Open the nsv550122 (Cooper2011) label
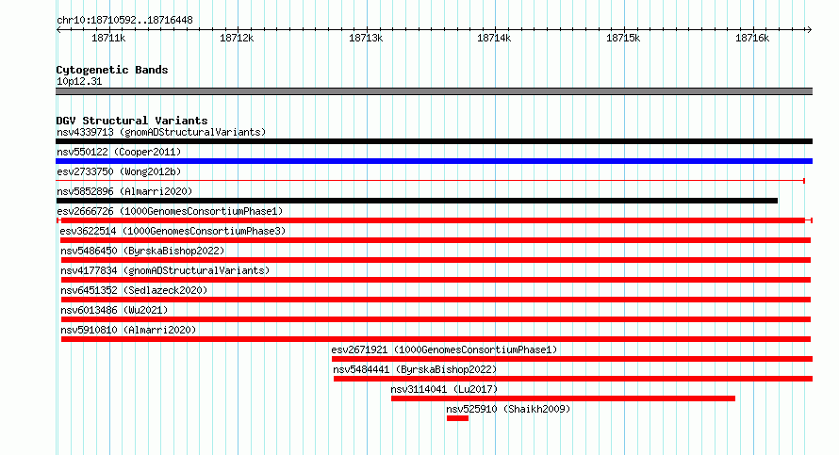Screen dimensions: 839x455 tap(119, 152)
